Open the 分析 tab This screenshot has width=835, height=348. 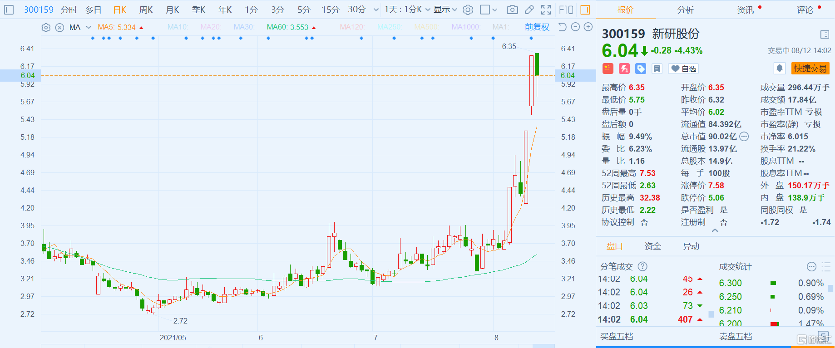685,10
